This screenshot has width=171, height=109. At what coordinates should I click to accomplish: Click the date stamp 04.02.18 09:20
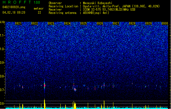[x=14, y=12]
